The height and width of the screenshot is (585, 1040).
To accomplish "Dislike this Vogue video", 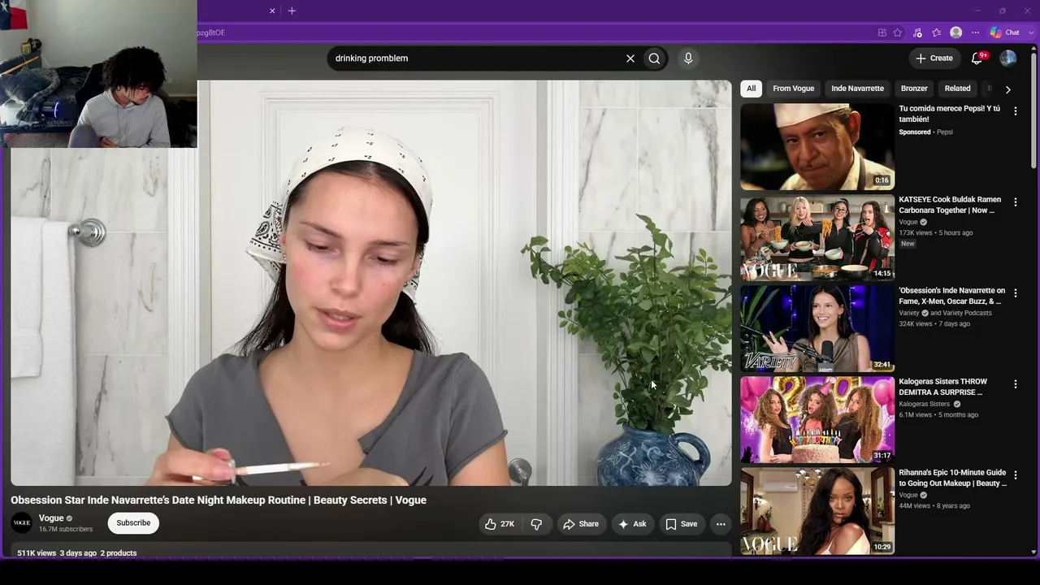I will (x=536, y=524).
